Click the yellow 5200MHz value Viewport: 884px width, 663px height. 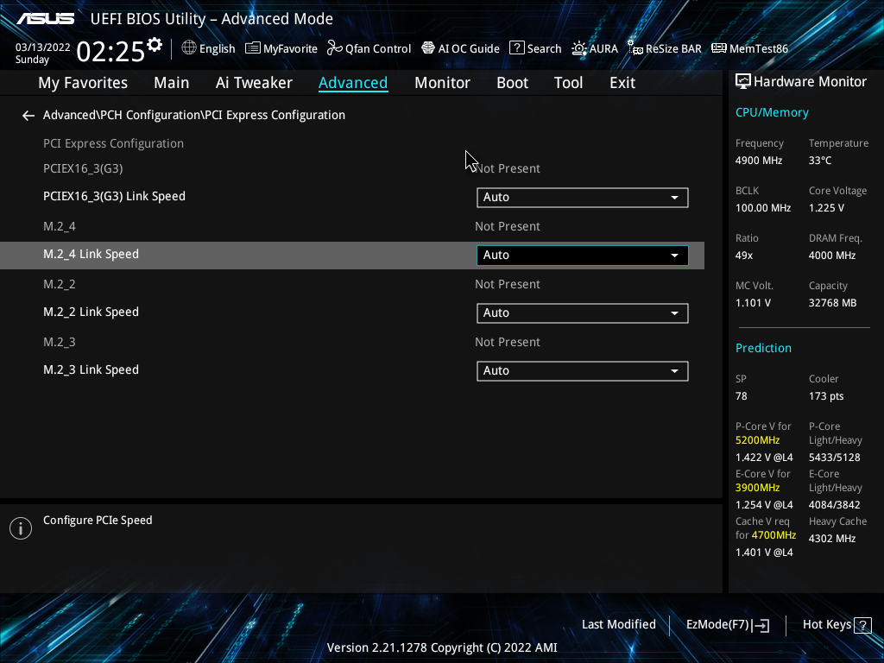click(x=758, y=440)
